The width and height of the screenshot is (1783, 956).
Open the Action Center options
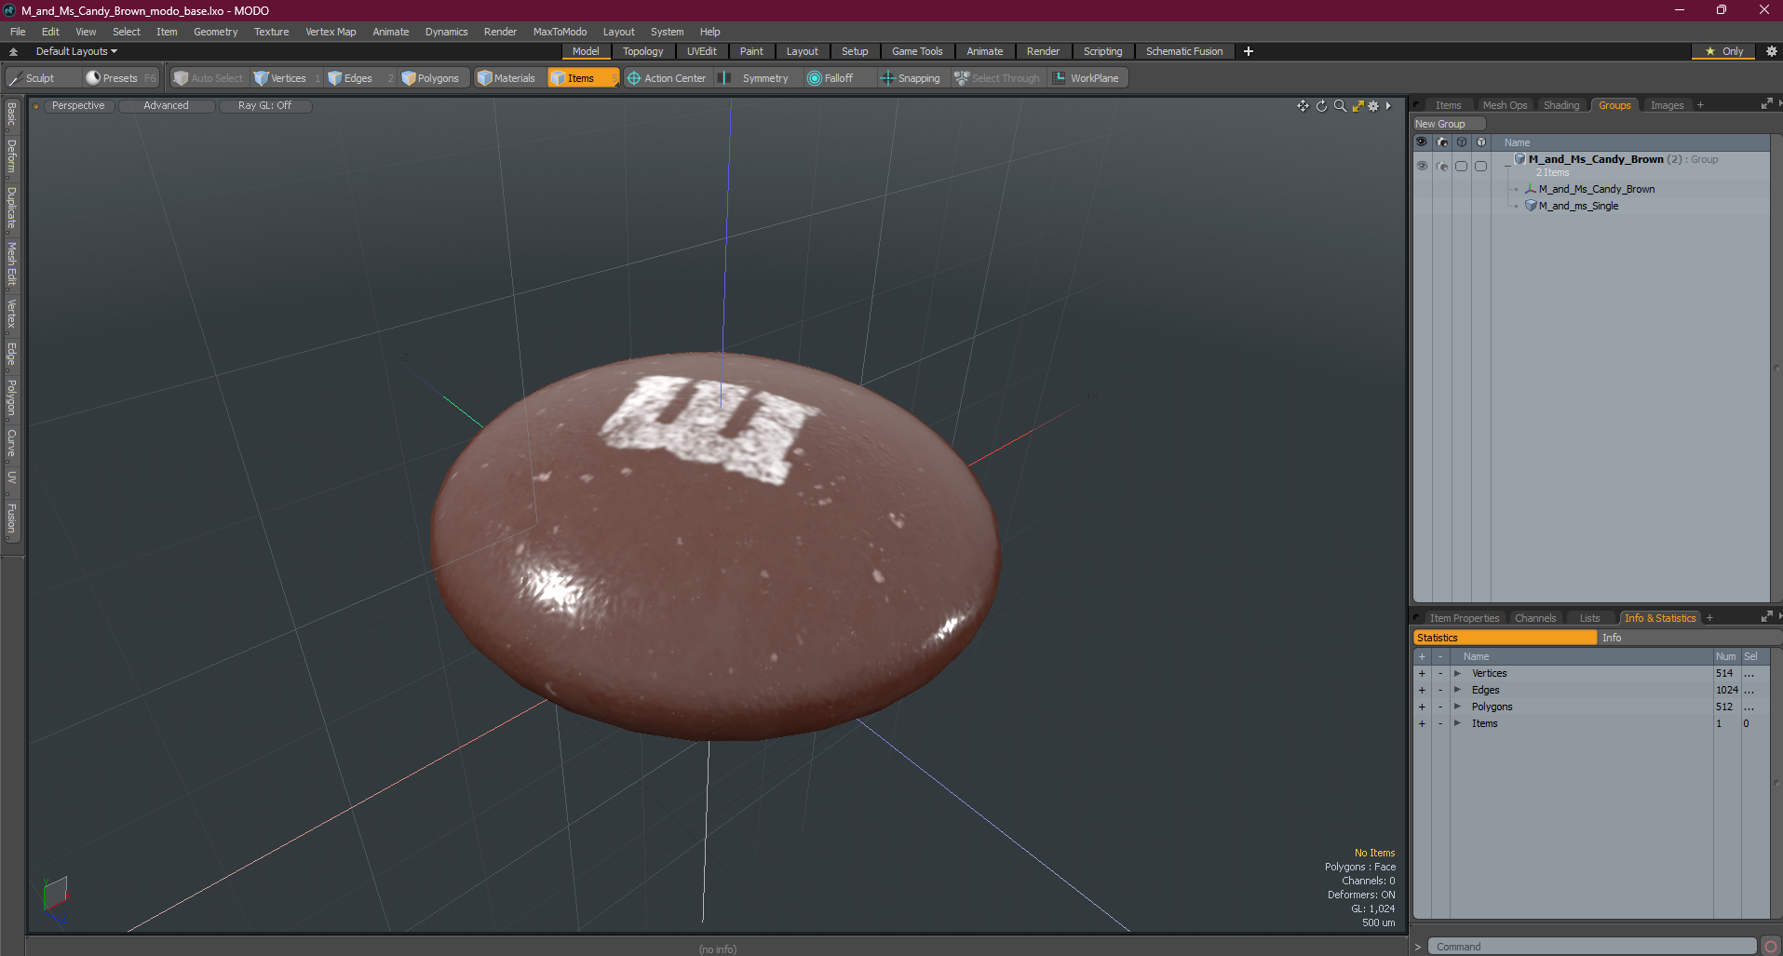[669, 78]
